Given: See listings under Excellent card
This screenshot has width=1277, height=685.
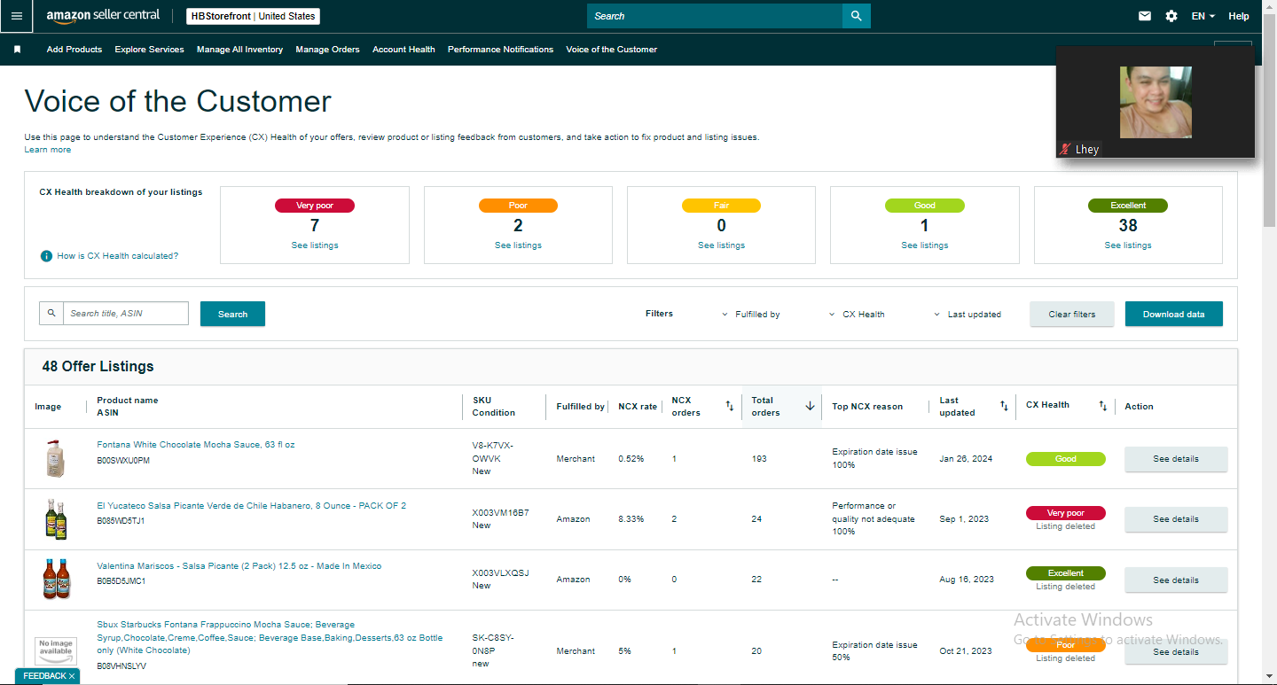Looking at the screenshot, I should pyautogui.click(x=1128, y=245).
